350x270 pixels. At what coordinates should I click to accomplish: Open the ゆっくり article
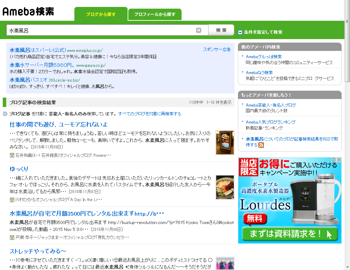19,169
